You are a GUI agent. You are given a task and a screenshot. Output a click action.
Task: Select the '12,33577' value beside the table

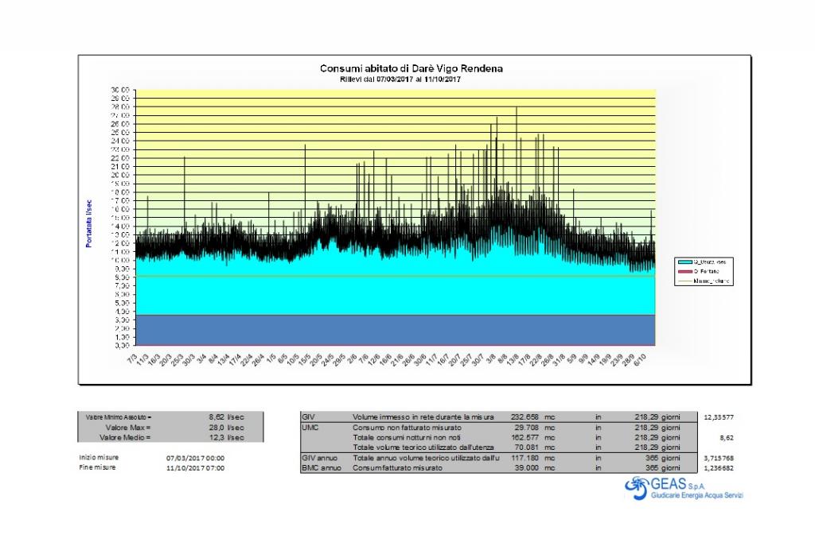click(719, 417)
